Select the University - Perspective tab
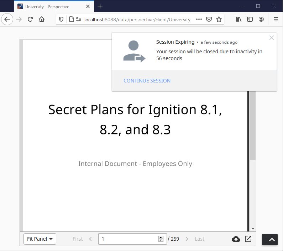The image size is (283, 251). [x=54, y=6]
